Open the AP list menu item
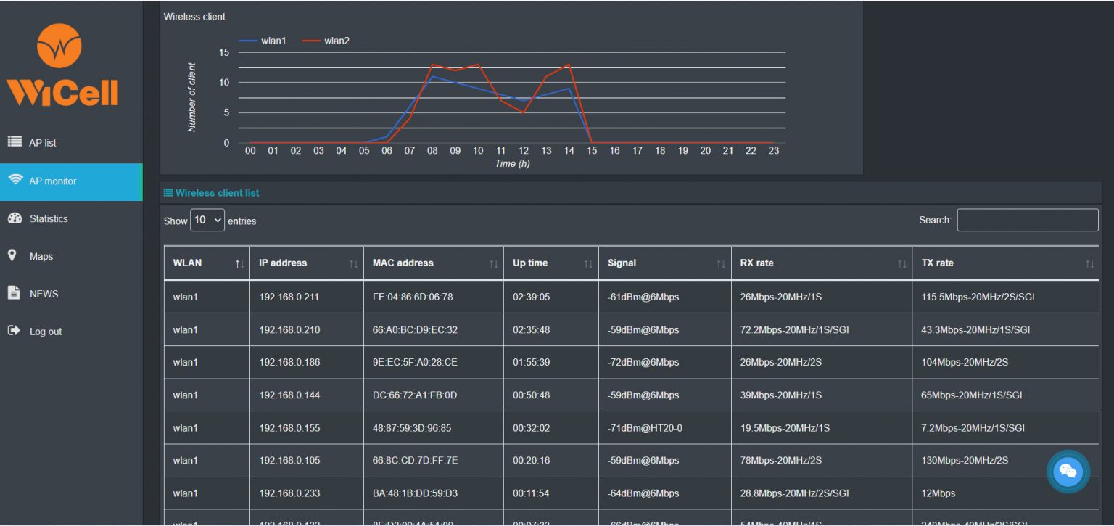The image size is (1114, 526). 71,143
